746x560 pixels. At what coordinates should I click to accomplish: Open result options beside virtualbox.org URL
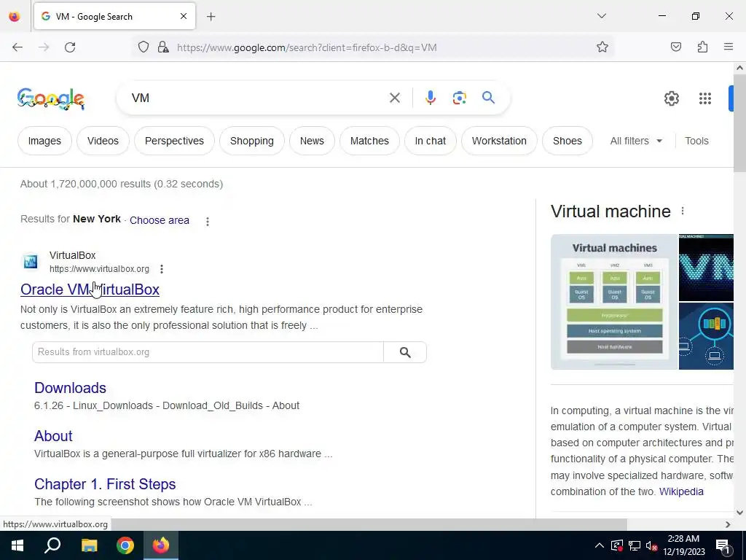click(162, 269)
